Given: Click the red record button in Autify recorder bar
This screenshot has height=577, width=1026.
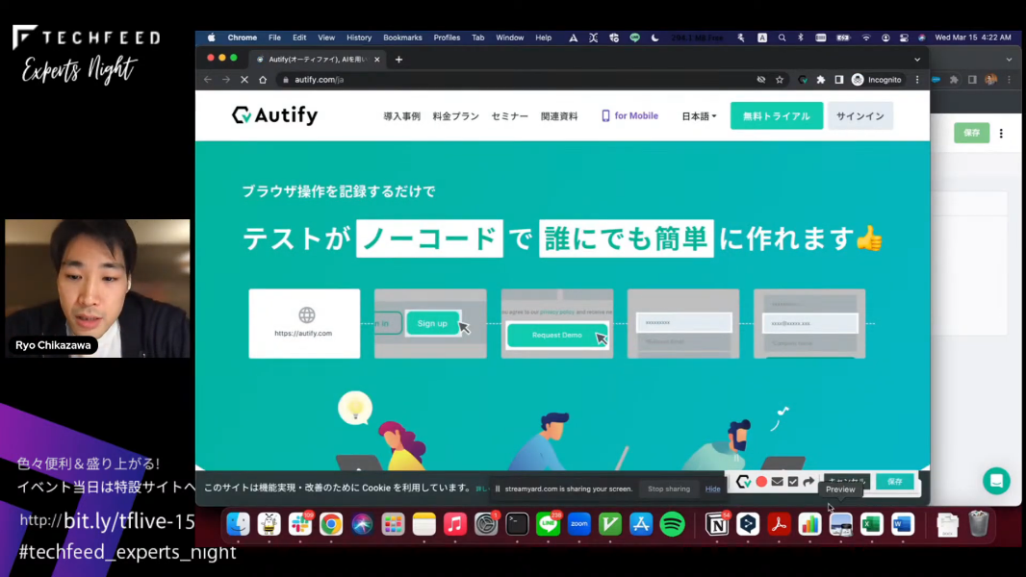Looking at the screenshot, I should click(761, 482).
